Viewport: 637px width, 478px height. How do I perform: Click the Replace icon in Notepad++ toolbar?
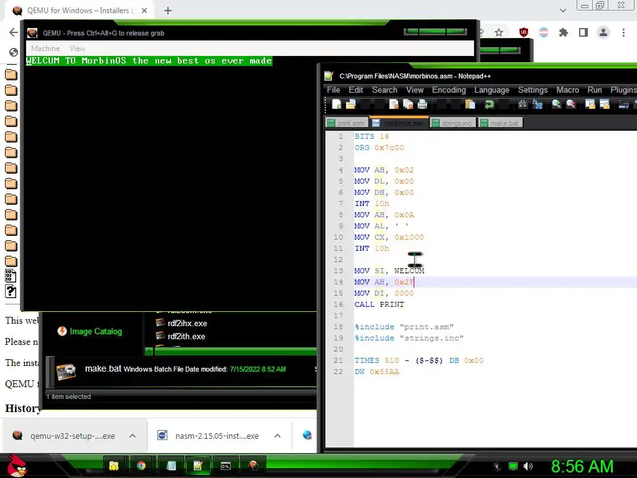537,105
